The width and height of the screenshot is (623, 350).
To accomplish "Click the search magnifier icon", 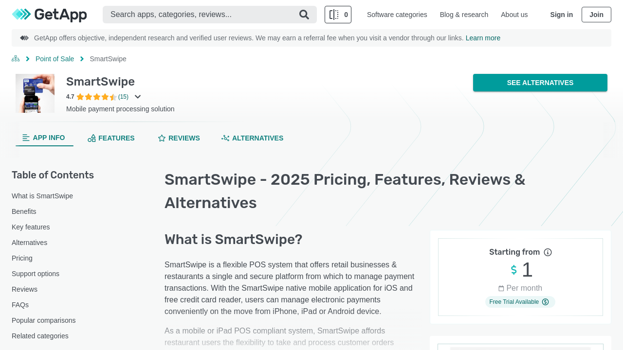I will [x=304, y=15].
